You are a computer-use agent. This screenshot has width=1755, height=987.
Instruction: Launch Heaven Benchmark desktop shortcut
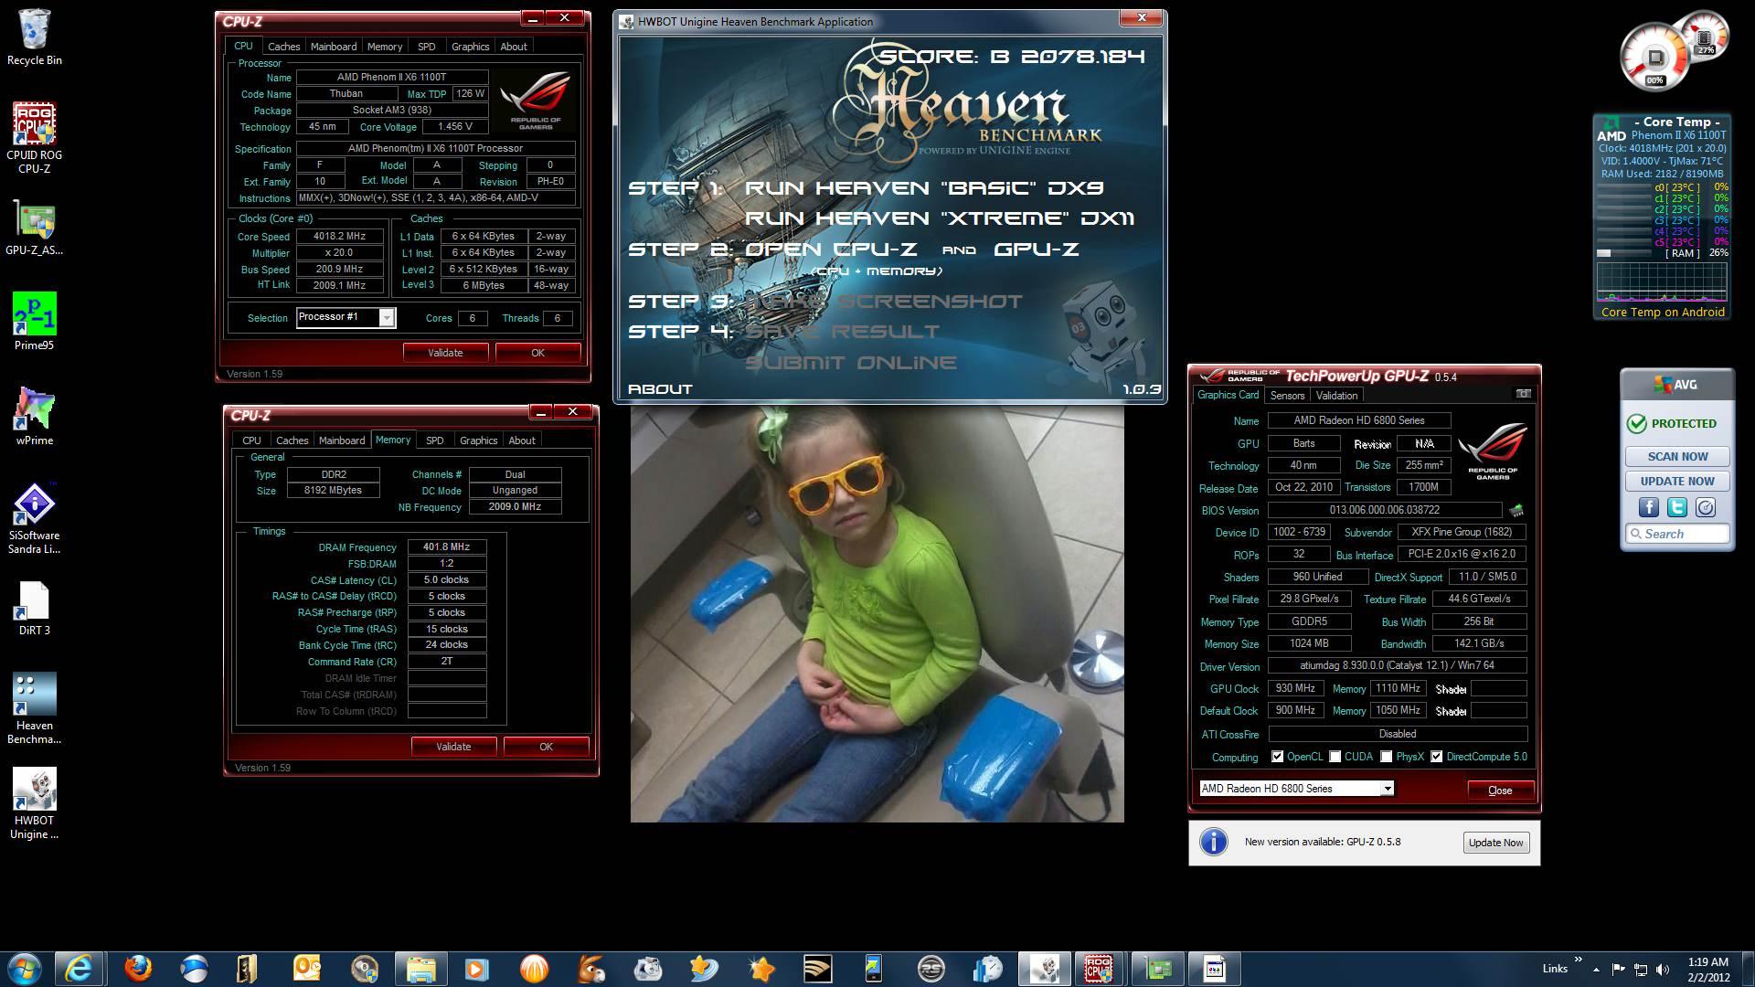pos(35,709)
